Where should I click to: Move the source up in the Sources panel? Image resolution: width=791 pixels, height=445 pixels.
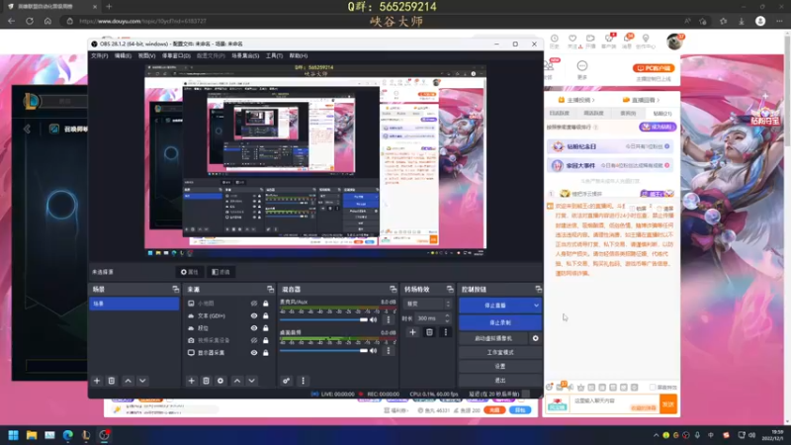tap(237, 381)
